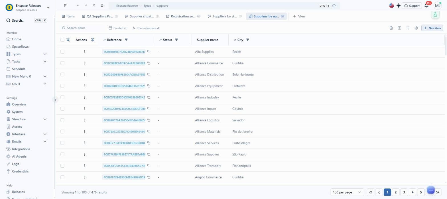
Task: Click the forward navigation arrow icon
Action: pos(86,5)
